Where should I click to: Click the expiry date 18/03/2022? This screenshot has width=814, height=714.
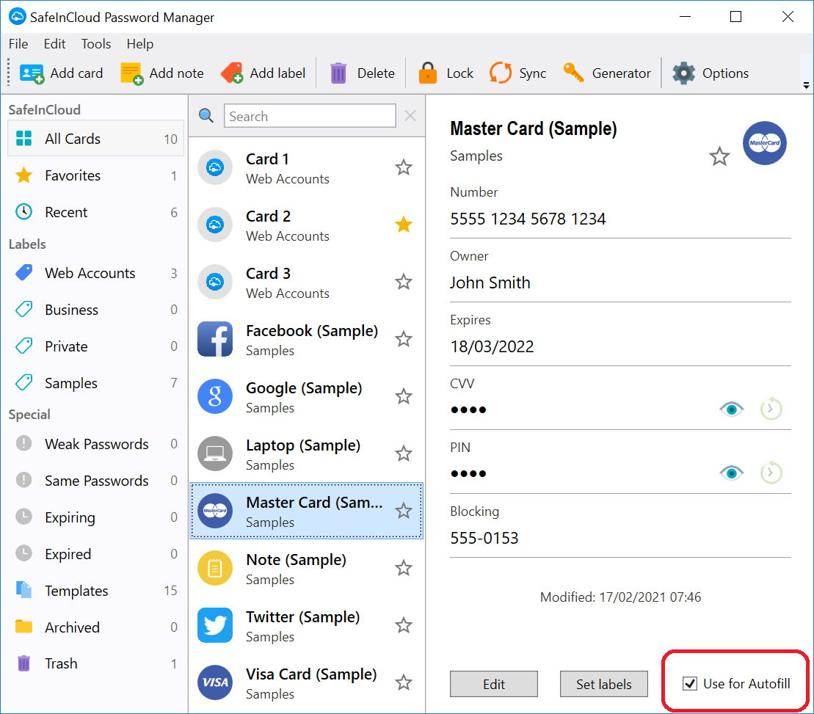[x=492, y=346]
